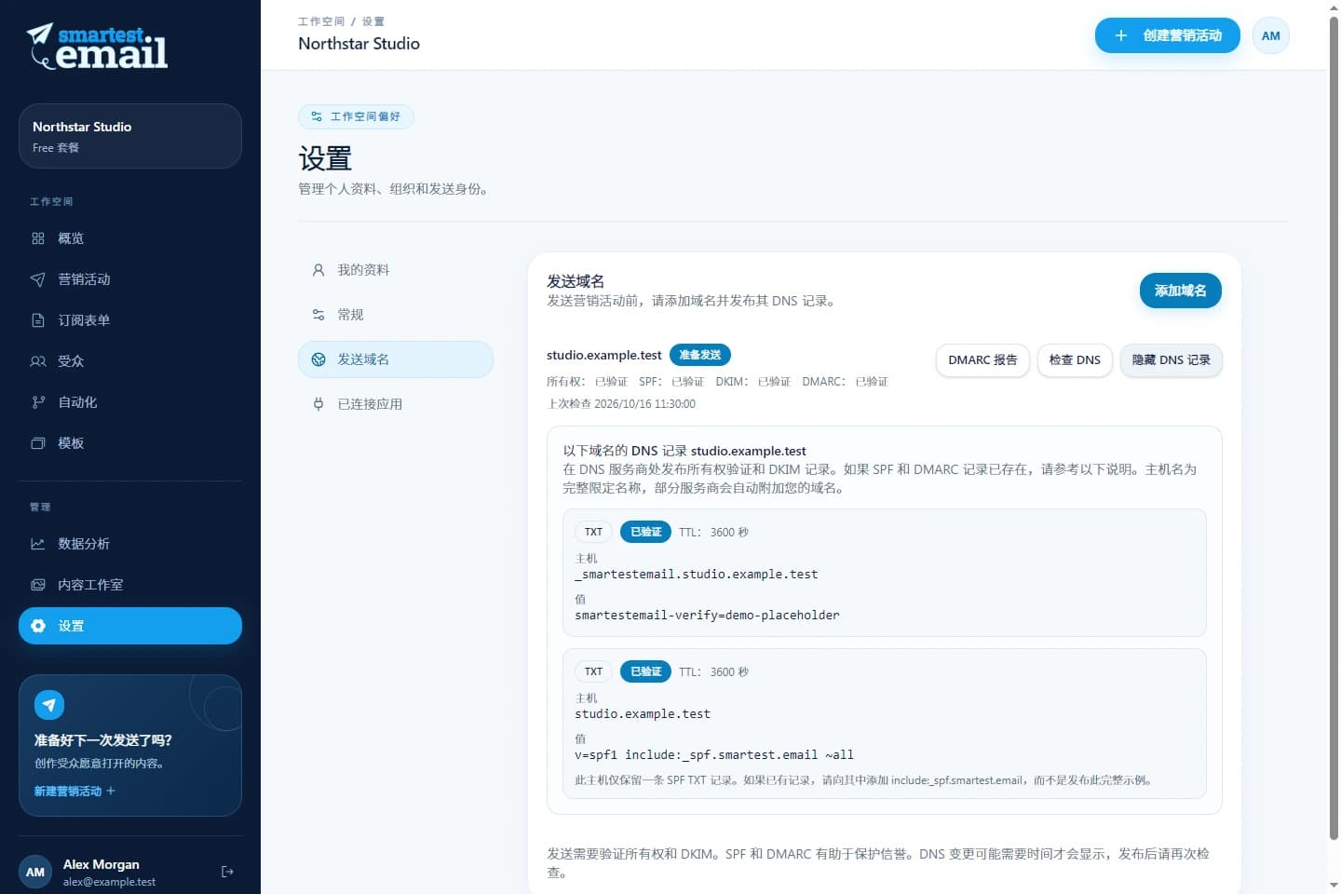Click the 工作空间 breadcrumb link

[321, 21]
